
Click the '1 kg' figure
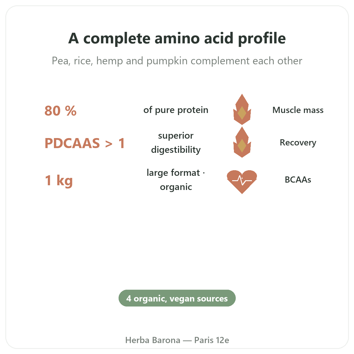point(59,180)
